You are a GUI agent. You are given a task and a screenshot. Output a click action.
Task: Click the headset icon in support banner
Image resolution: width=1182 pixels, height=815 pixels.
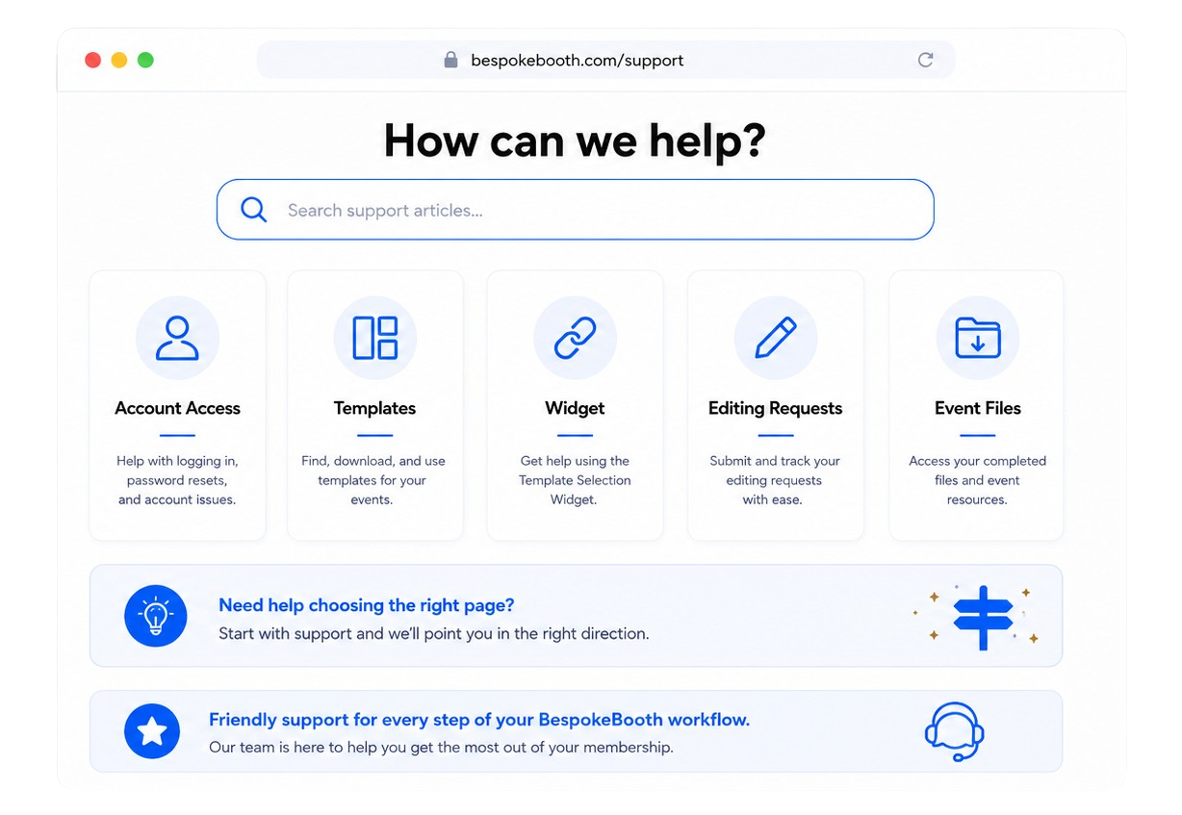(x=954, y=732)
